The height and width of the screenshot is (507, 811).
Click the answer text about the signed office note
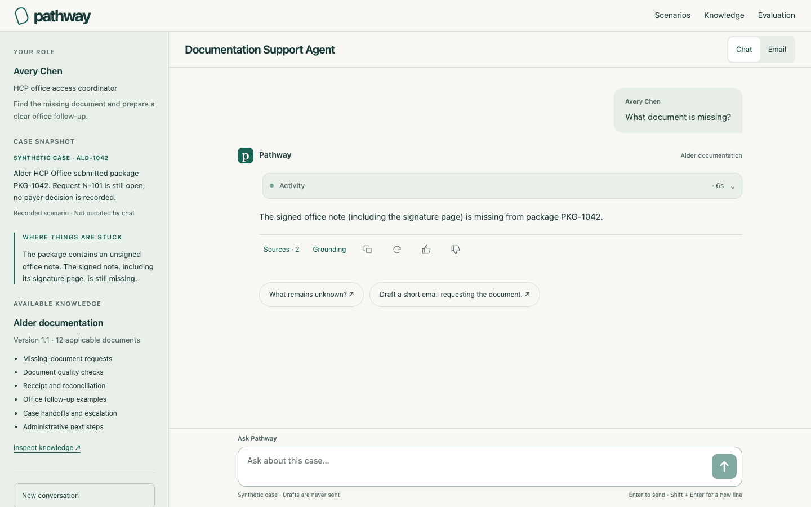(431, 217)
